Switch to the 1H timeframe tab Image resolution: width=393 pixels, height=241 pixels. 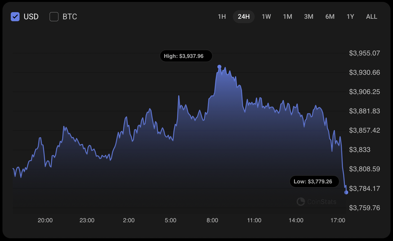point(222,17)
